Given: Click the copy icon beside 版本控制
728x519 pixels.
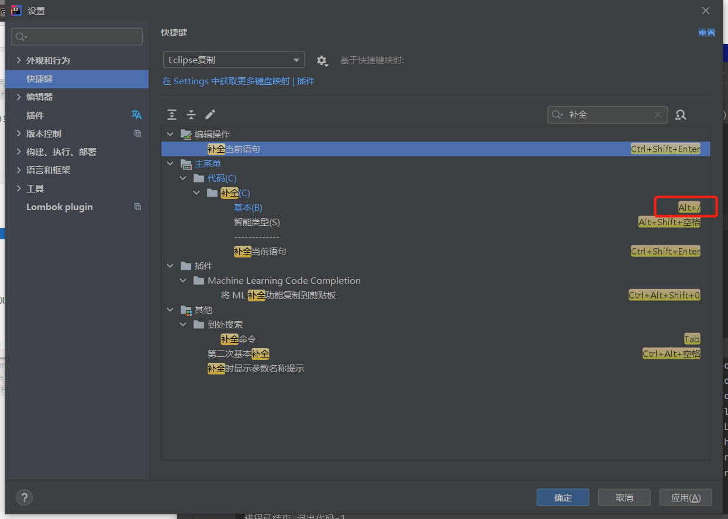Looking at the screenshot, I should [137, 133].
